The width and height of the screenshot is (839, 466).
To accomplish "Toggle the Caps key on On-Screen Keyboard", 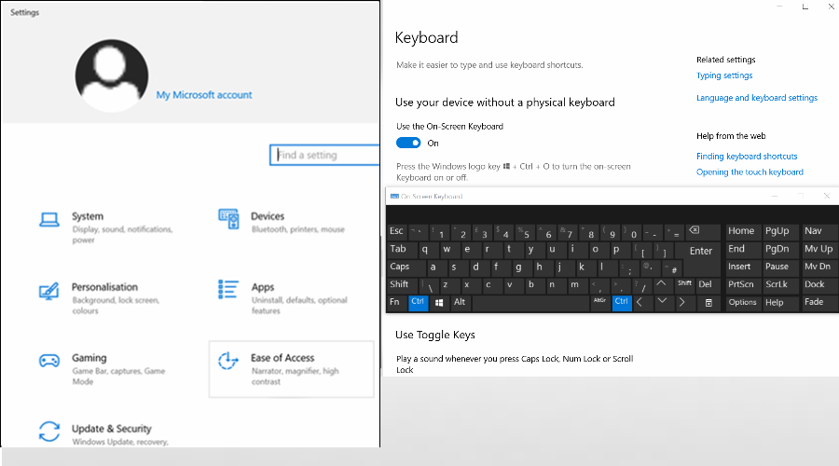I will coord(406,267).
